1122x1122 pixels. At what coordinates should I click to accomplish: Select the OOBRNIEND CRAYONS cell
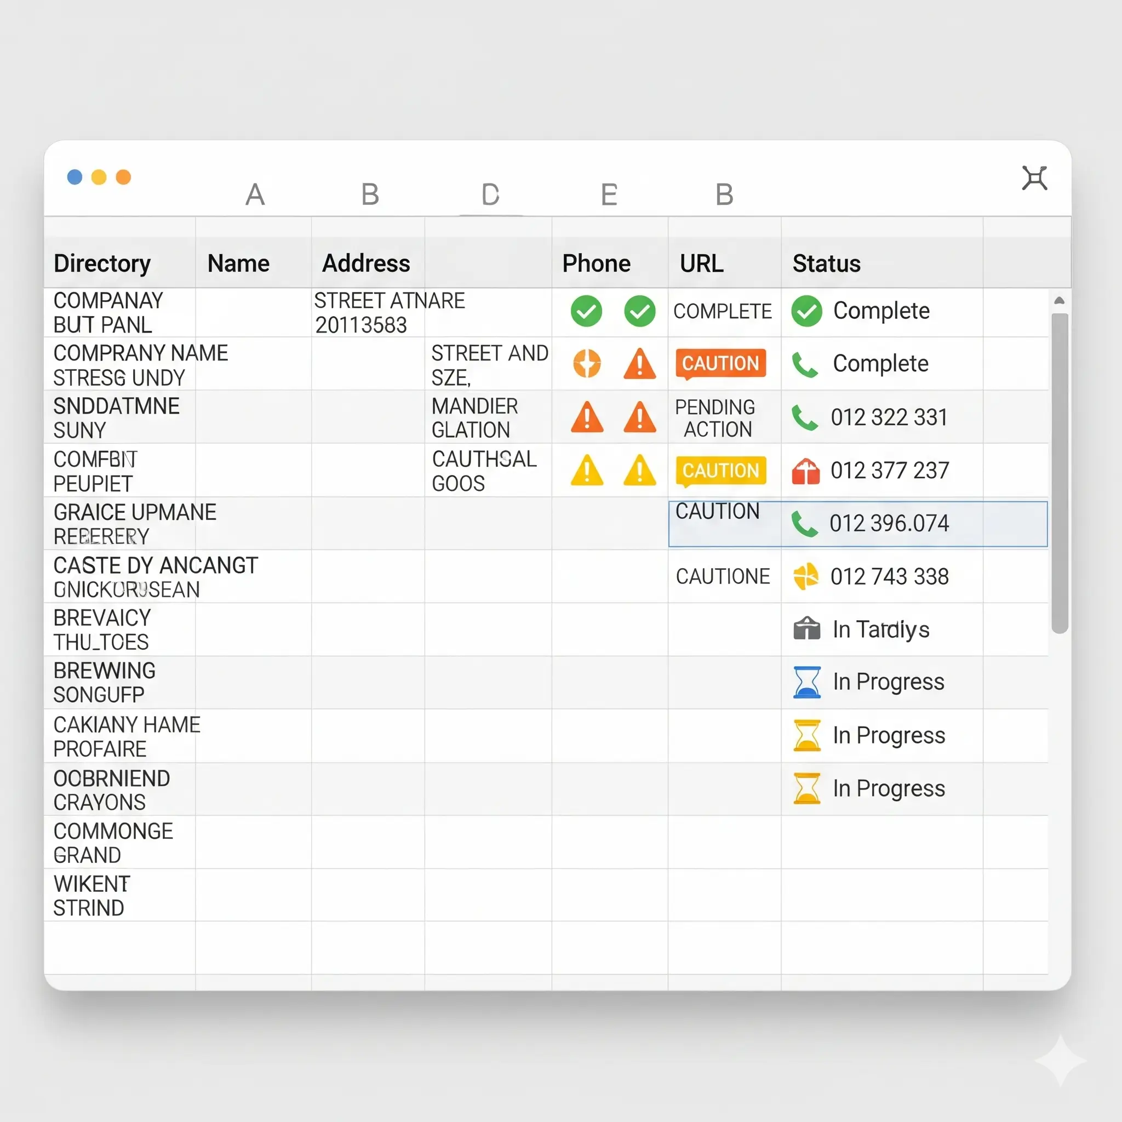[119, 790]
